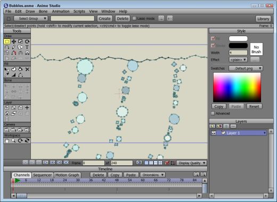Image resolution: width=277 pixels, height=202 pixels.
Task: Select the Zoom Workspace magnifier tool
Action: pyautogui.click(x=14, y=141)
